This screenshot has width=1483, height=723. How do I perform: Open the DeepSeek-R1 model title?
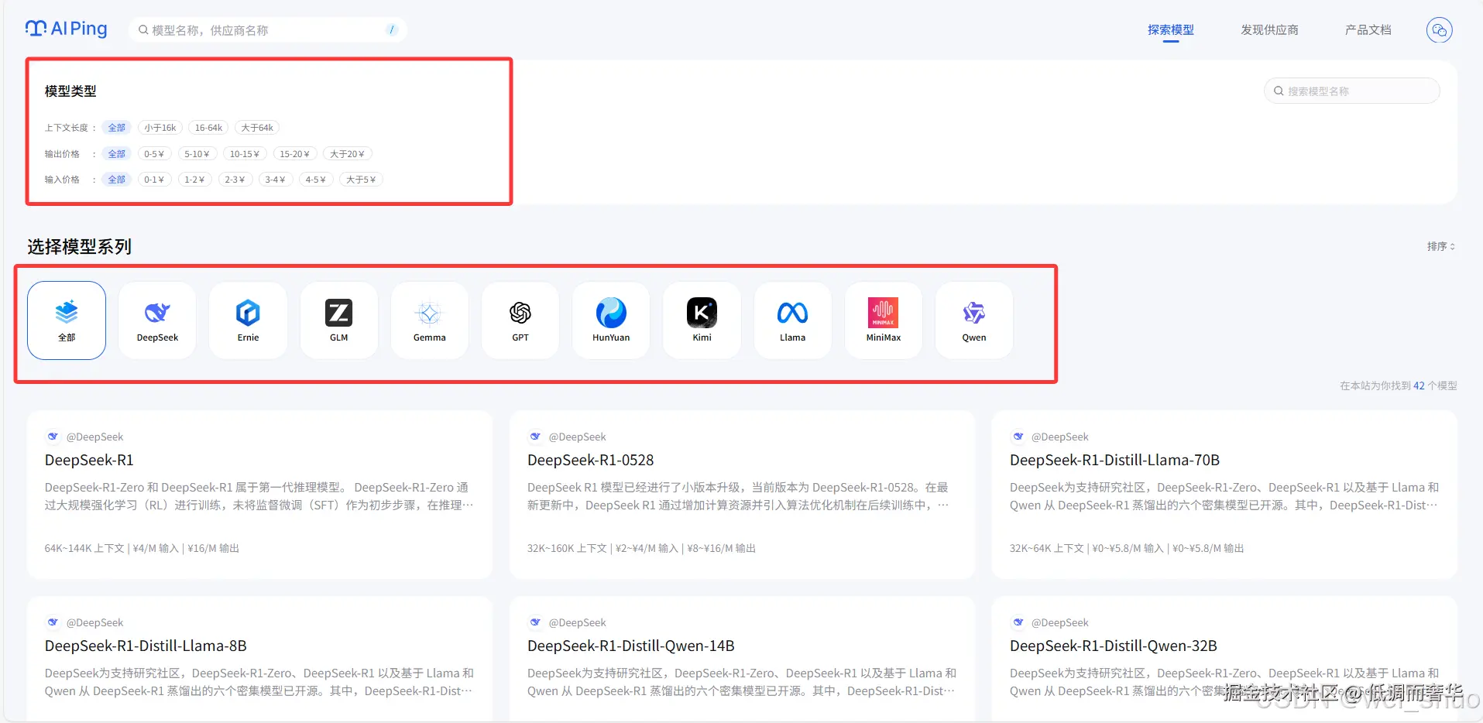tap(89, 461)
